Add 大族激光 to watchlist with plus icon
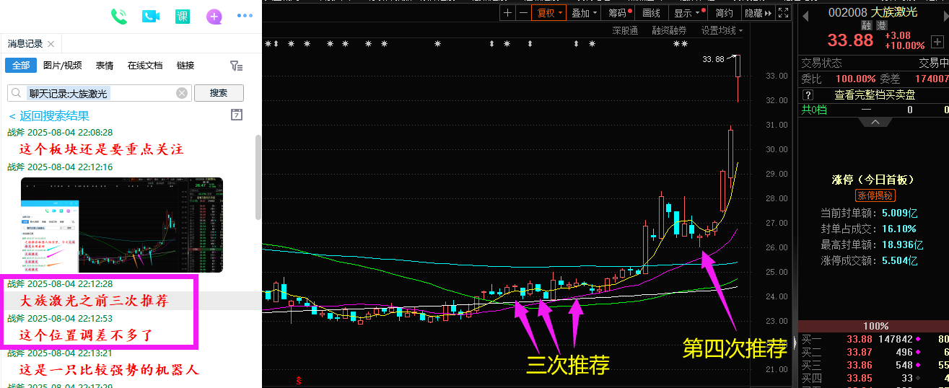This screenshot has height=388, width=949. tap(937, 41)
